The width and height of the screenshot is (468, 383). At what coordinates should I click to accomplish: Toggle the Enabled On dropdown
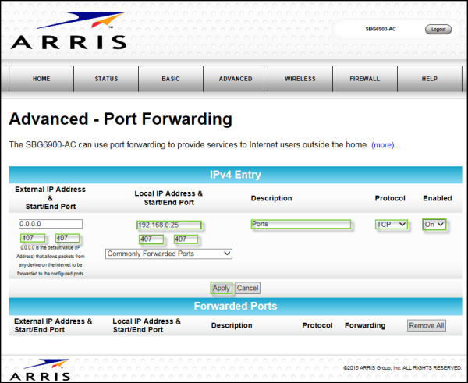tap(435, 224)
